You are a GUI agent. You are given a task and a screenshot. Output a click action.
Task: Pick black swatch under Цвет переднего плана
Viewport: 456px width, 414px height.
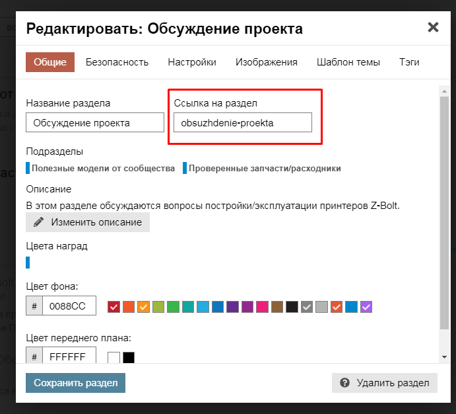click(129, 358)
